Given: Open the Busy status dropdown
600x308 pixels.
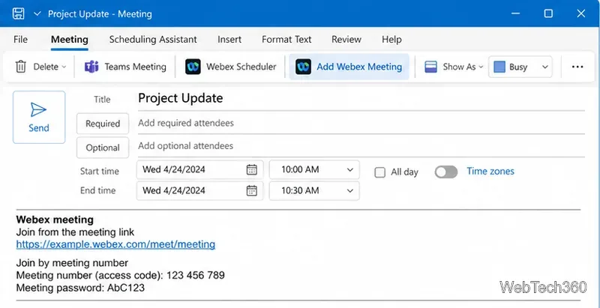Looking at the screenshot, I should (x=520, y=67).
